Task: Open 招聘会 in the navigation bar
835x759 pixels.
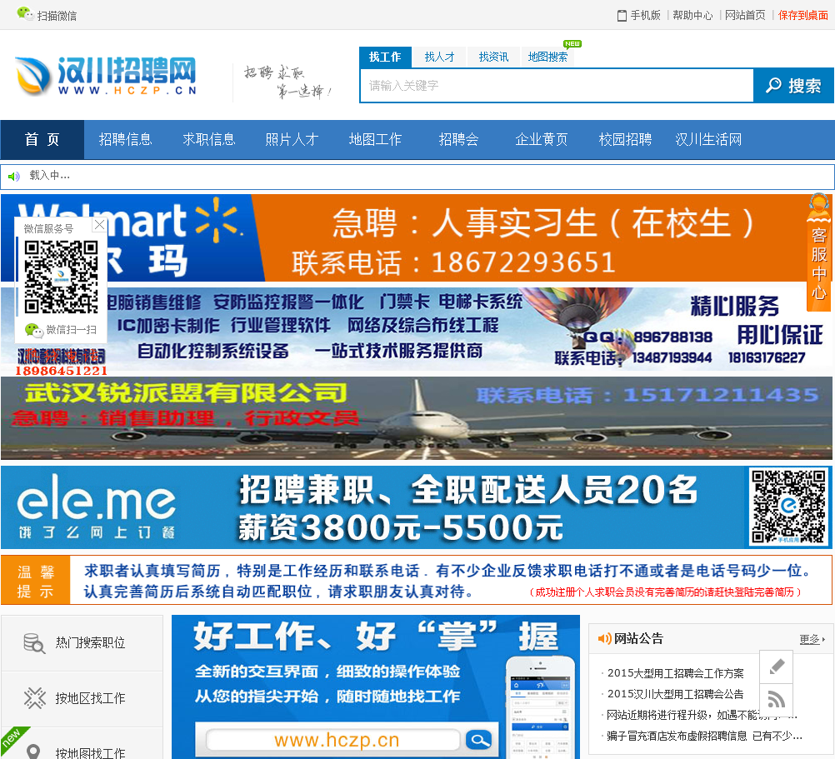Action: (458, 139)
